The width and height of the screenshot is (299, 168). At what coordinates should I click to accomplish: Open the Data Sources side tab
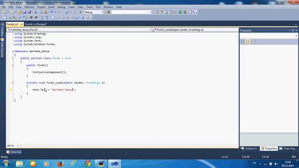click(2, 48)
